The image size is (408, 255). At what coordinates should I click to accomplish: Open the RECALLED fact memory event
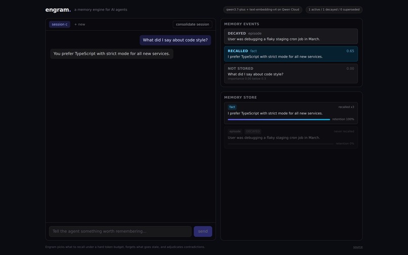pos(291,54)
